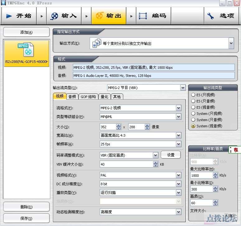Image resolution: width=241 pixels, height=226 pixels.
Task: Click the 编码 stage button
Action: coord(154,16)
